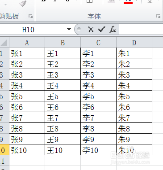Image resolution: width=163 pixels, height=170 pixels.
Task: Select the row 10 header
Action: 4,150
